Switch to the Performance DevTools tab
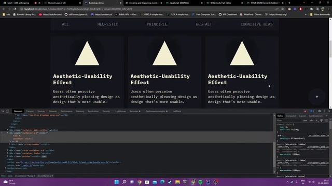The image size is (332, 186). pos(66,111)
